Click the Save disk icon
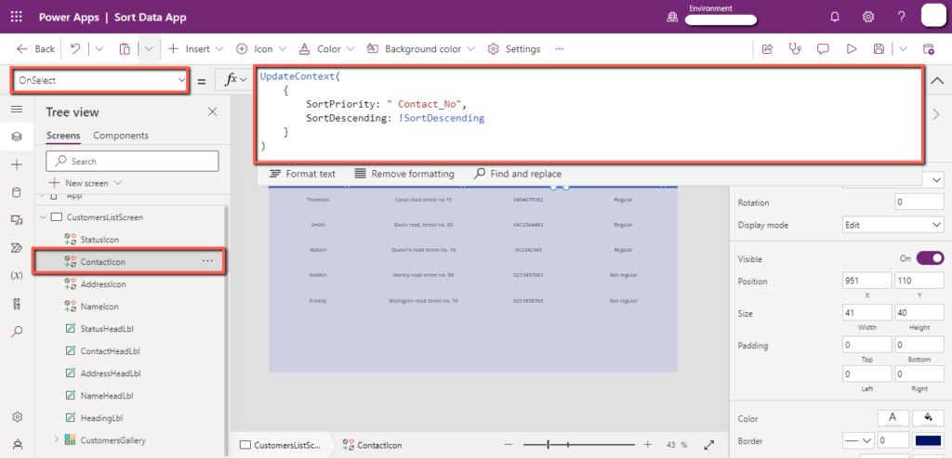The height and width of the screenshot is (458, 952). 879,49
